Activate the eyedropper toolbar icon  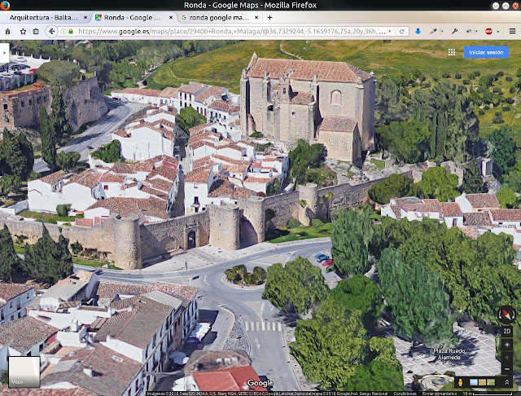point(433,31)
